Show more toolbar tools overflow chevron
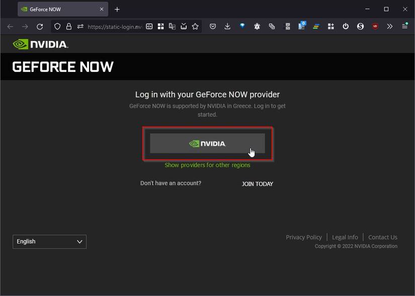 (389, 26)
